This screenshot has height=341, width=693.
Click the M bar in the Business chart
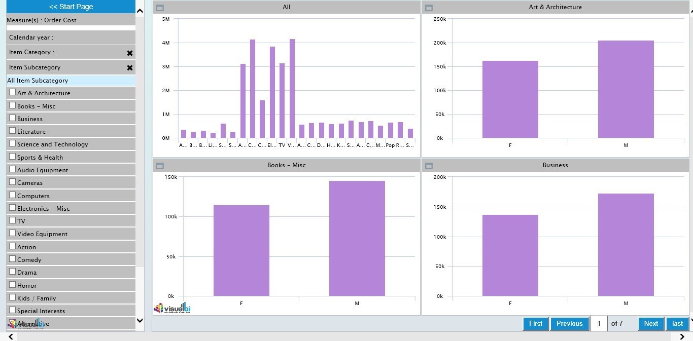click(626, 245)
